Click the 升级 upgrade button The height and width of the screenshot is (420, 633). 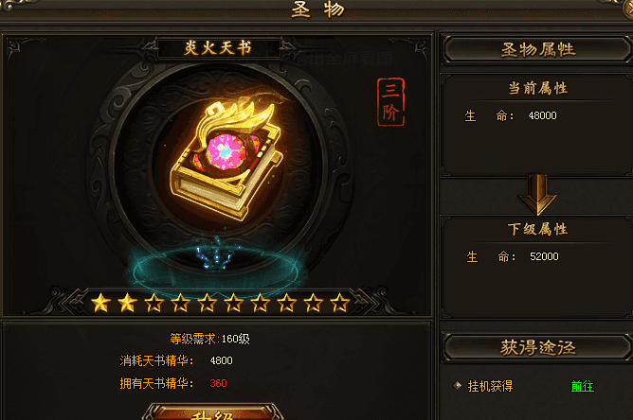[x=213, y=411]
